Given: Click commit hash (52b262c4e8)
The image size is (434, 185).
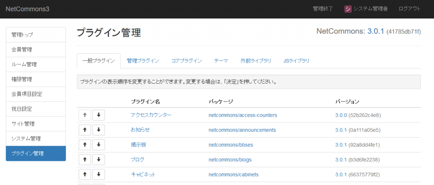Looking at the screenshot, I should point(365,115).
